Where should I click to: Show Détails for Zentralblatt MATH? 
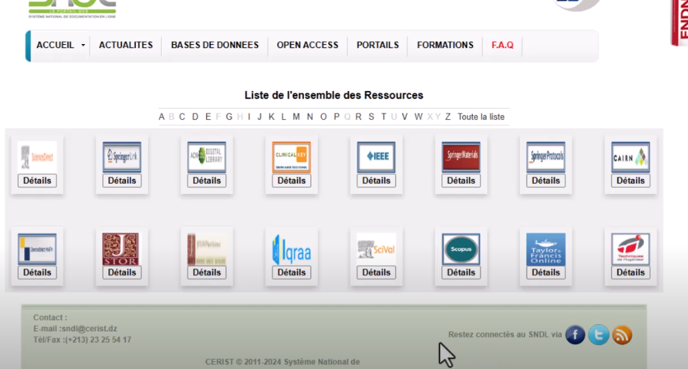point(37,272)
